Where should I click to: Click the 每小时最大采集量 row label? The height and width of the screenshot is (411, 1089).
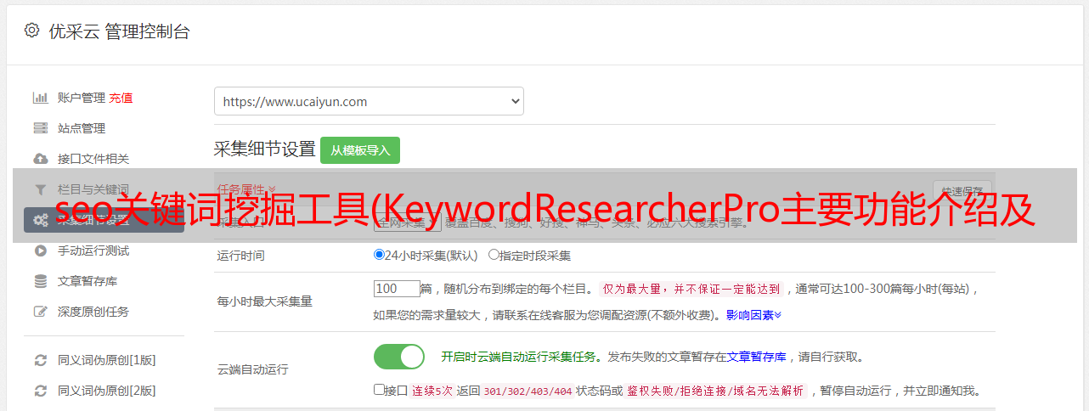[x=265, y=301]
